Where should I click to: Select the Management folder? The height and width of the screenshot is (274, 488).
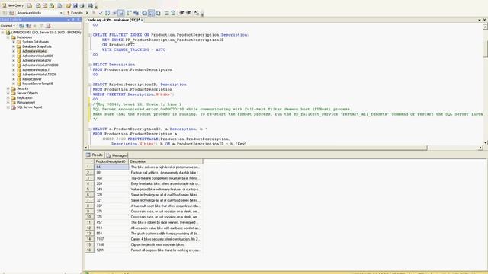[x=26, y=103]
